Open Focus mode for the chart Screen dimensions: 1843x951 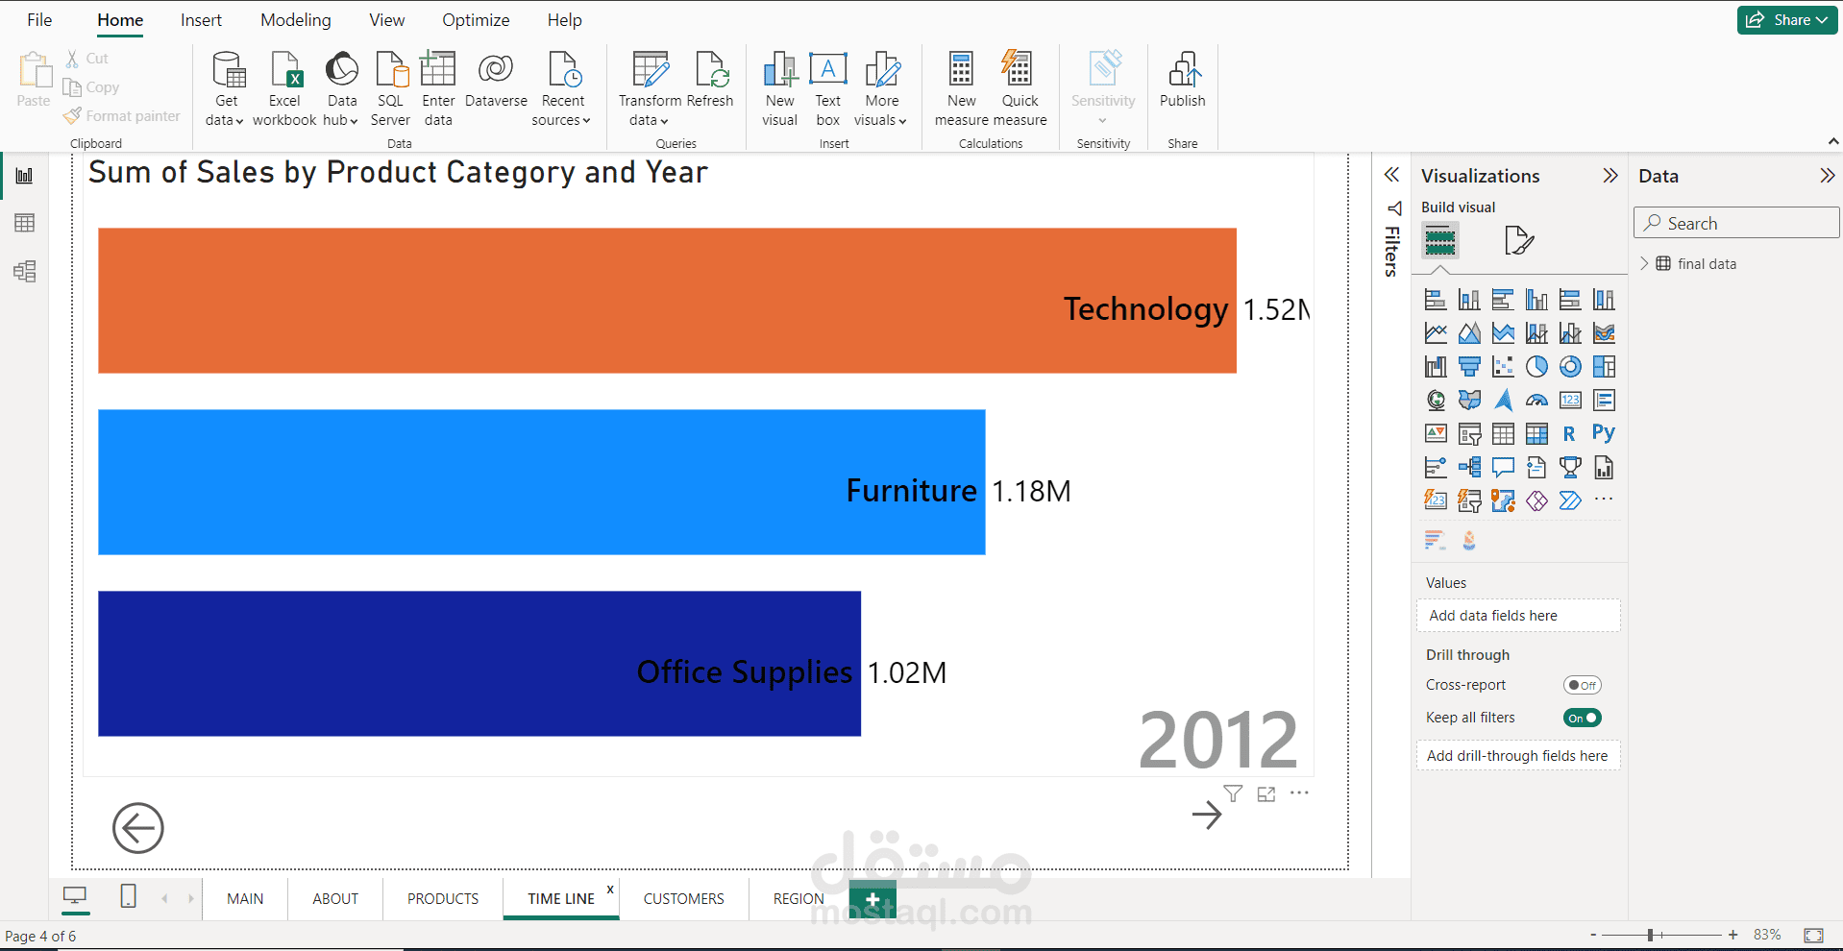pyautogui.click(x=1266, y=794)
